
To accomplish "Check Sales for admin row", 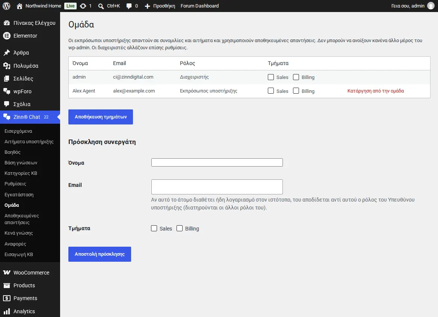I will click(x=271, y=77).
